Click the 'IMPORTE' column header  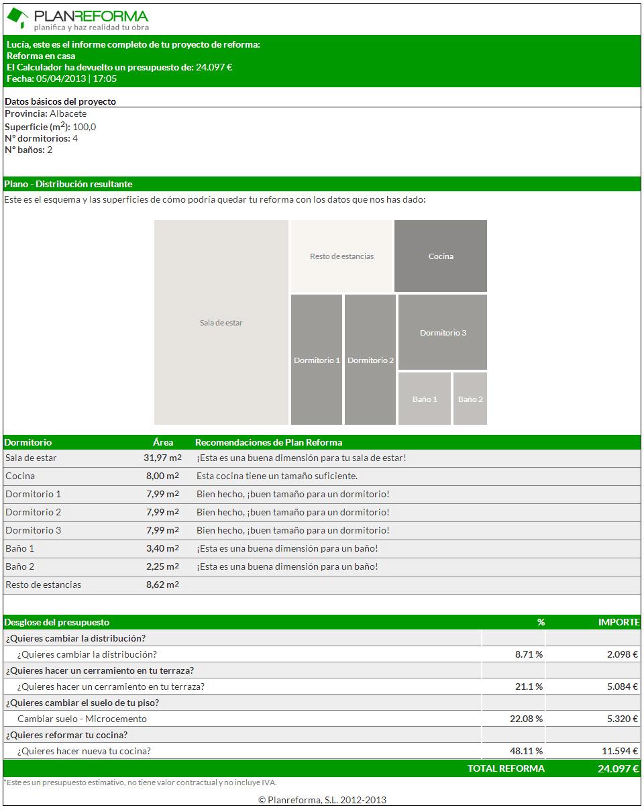click(619, 622)
